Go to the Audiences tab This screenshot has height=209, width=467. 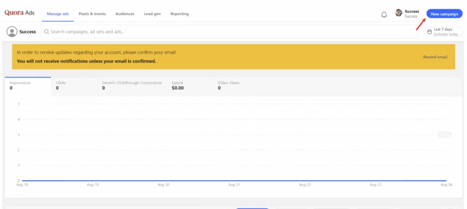pyautogui.click(x=125, y=14)
